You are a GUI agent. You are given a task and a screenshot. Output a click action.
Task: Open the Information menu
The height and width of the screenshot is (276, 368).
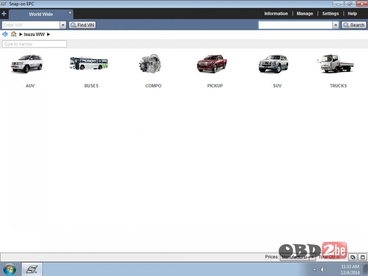click(x=276, y=14)
